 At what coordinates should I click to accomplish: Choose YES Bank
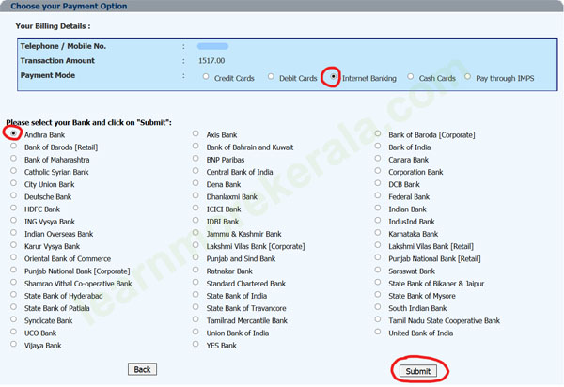point(196,344)
